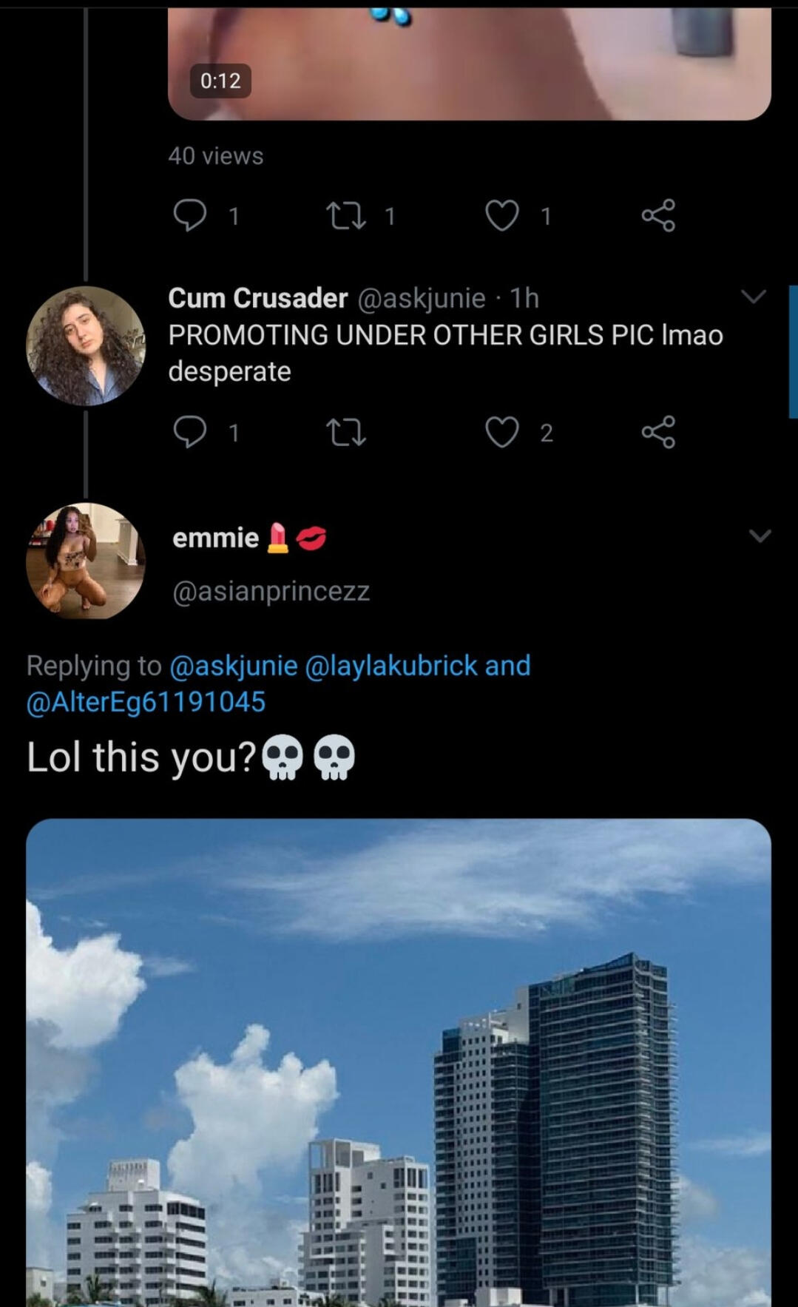
Task: Share the video tweet with 40 views
Action: pyautogui.click(x=658, y=215)
